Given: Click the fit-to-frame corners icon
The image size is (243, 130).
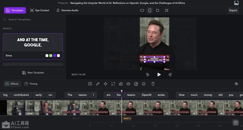Looking at the screenshot, I should 113,84.
